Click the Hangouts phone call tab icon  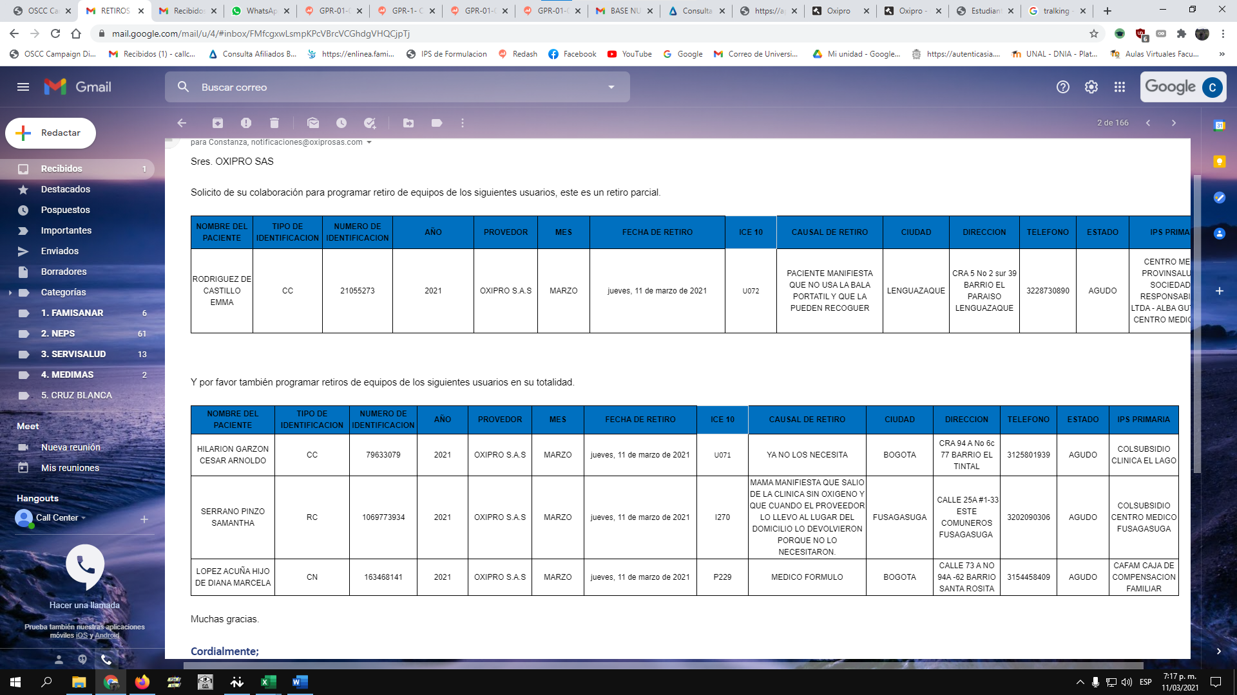point(106,660)
